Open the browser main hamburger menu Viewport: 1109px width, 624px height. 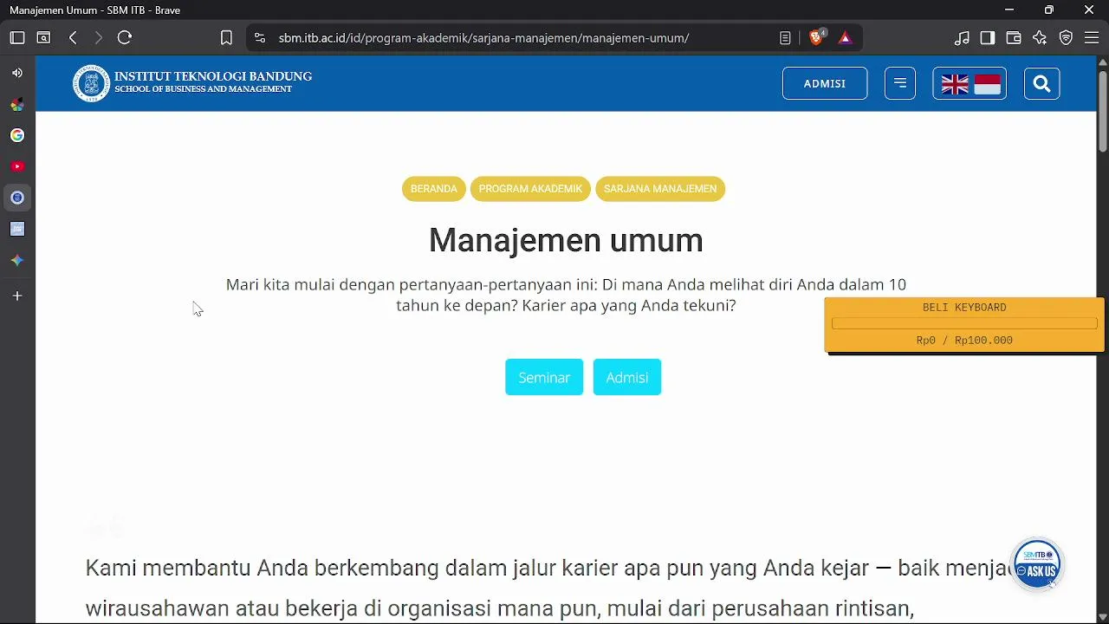click(1092, 37)
